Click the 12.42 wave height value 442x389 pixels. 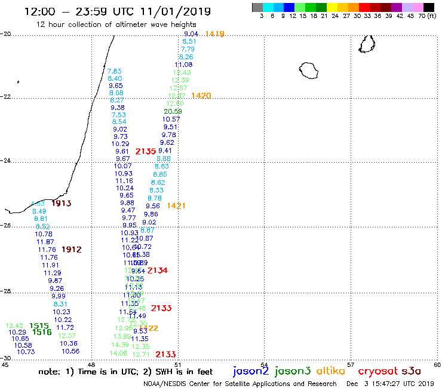click(x=14, y=326)
